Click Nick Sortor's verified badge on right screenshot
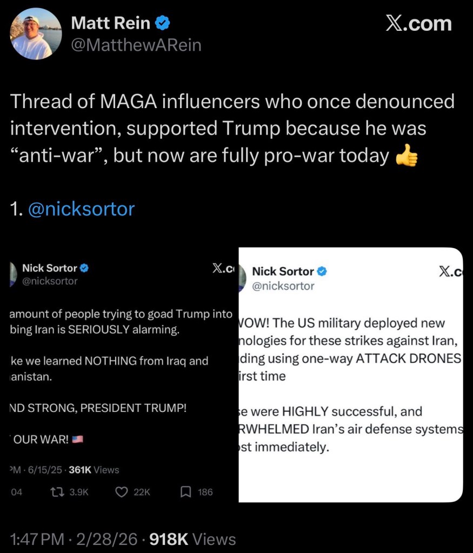This screenshot has height=553, width=473. click(x=322, y=271)
